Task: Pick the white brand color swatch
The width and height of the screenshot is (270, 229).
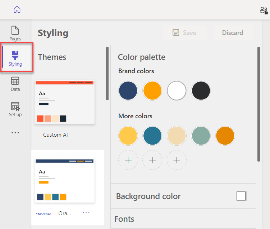Action: (177, 91)
